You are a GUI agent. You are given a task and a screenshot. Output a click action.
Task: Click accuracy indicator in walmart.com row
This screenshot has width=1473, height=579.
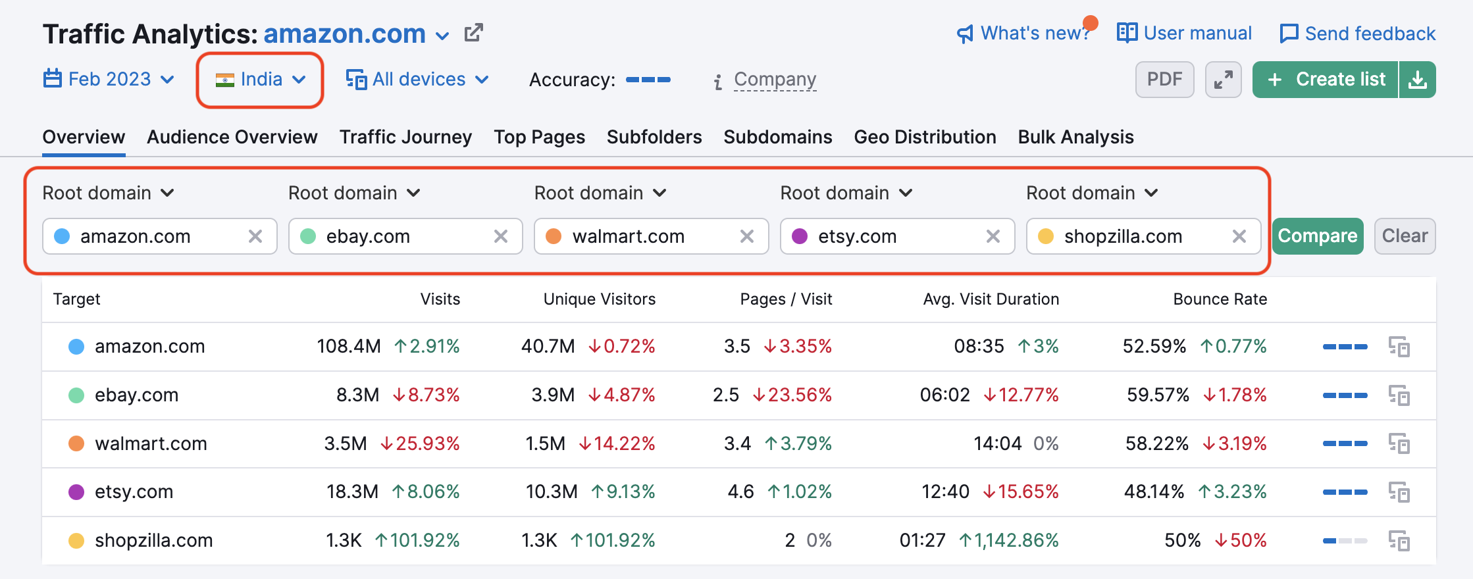point(1345,443)
